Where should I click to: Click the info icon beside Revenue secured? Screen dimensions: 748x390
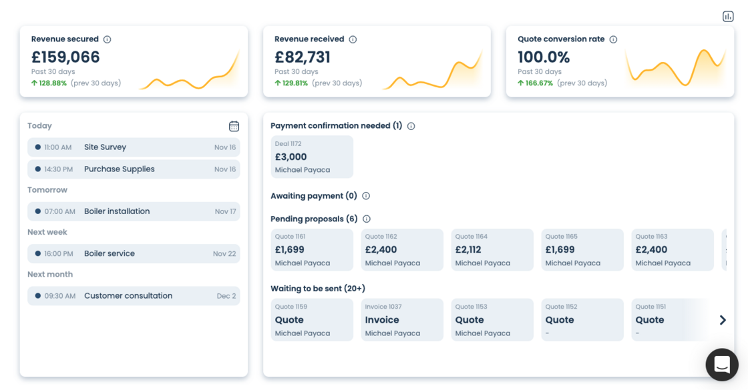[107, 39]
